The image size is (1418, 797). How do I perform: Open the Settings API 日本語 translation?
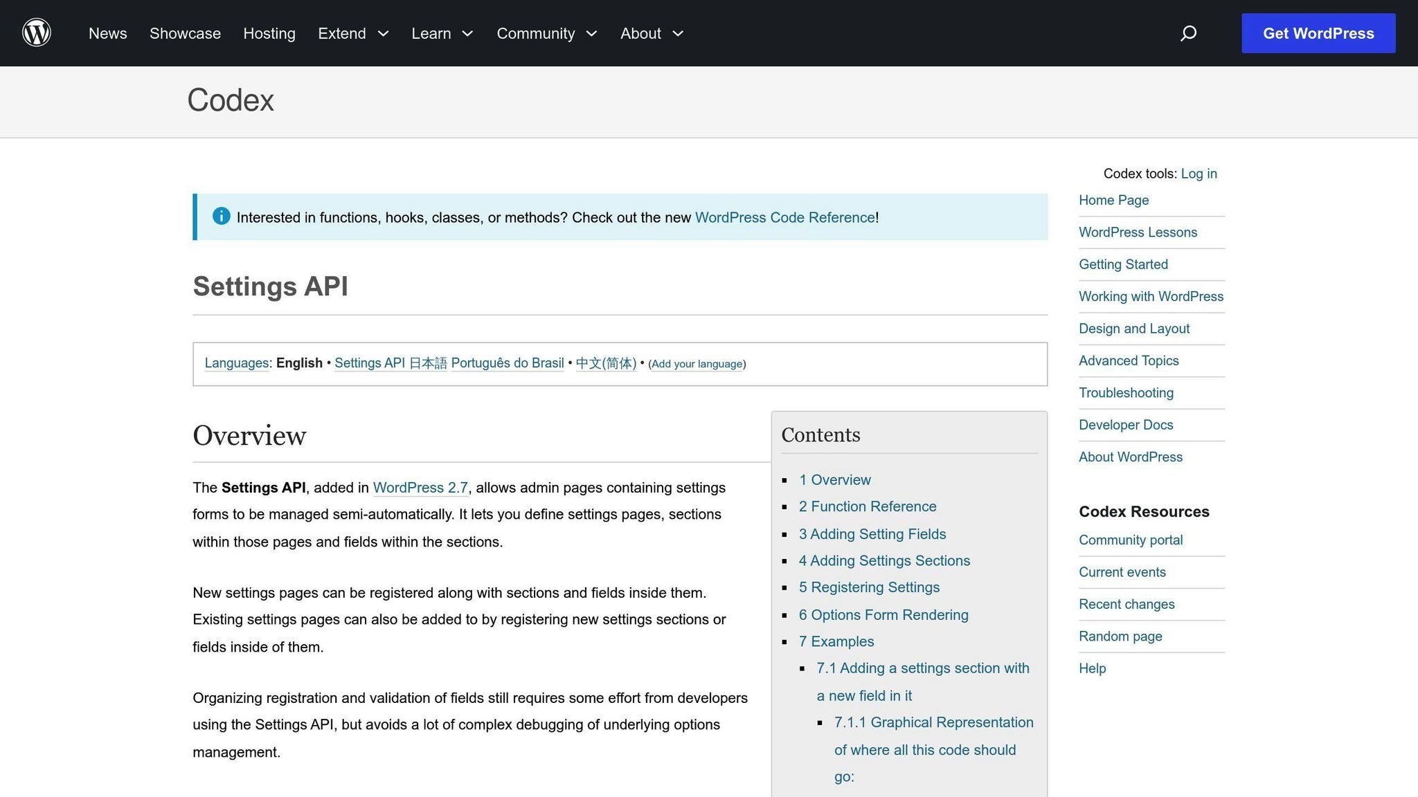[391, 363]
